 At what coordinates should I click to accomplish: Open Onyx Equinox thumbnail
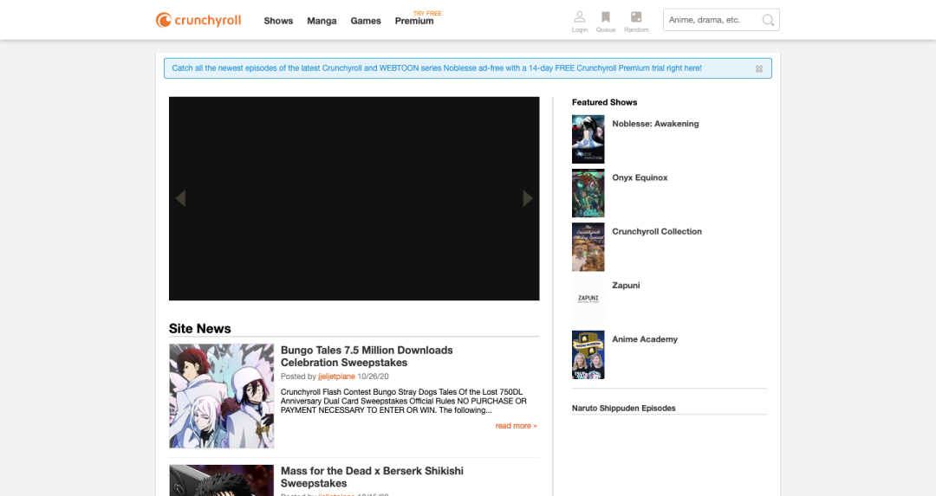click(x=588, y=193)
